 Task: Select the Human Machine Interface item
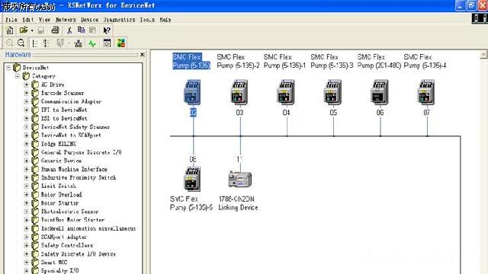(74, 169)
